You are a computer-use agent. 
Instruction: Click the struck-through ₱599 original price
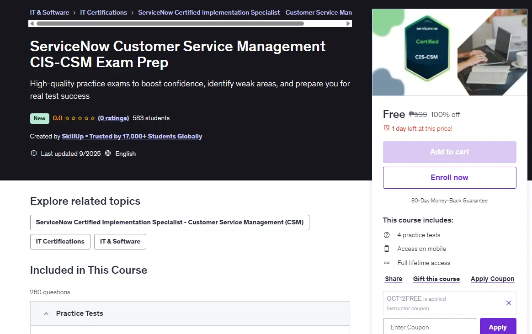418,115
